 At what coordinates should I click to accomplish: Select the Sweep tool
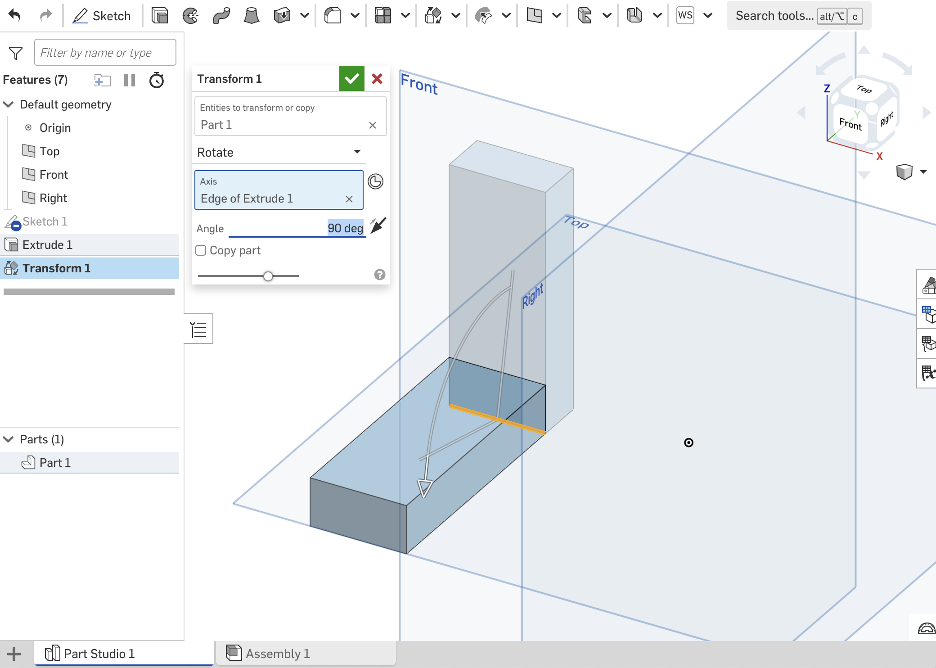click(221, 15)
